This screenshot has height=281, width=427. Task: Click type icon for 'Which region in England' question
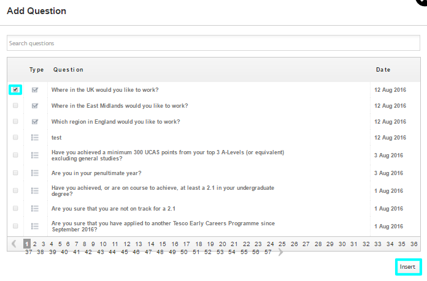35,122
